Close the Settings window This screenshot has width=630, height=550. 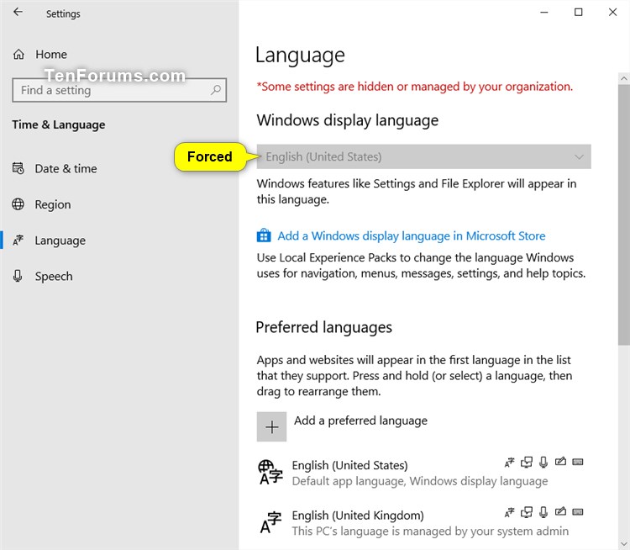pos(612,12)
